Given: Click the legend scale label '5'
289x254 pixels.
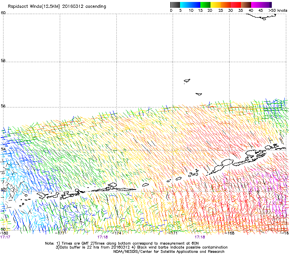Looking at the screenshot, I should tap(180, 11).
